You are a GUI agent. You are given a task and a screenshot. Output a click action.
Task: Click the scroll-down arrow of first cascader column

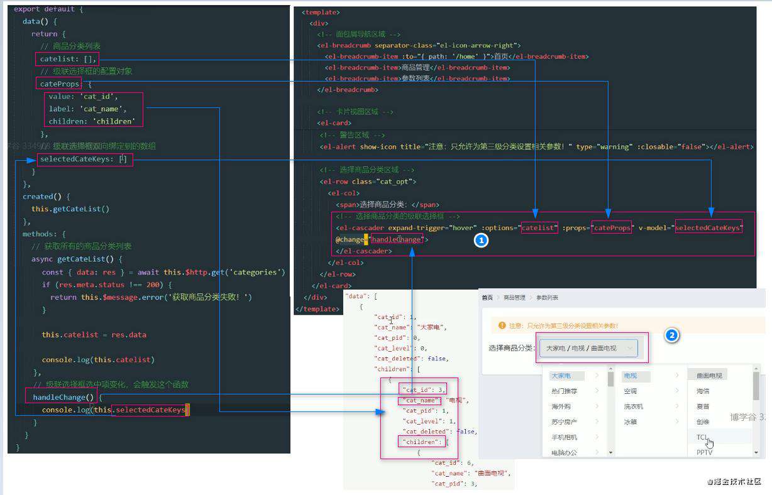click(x=610, y=452)
